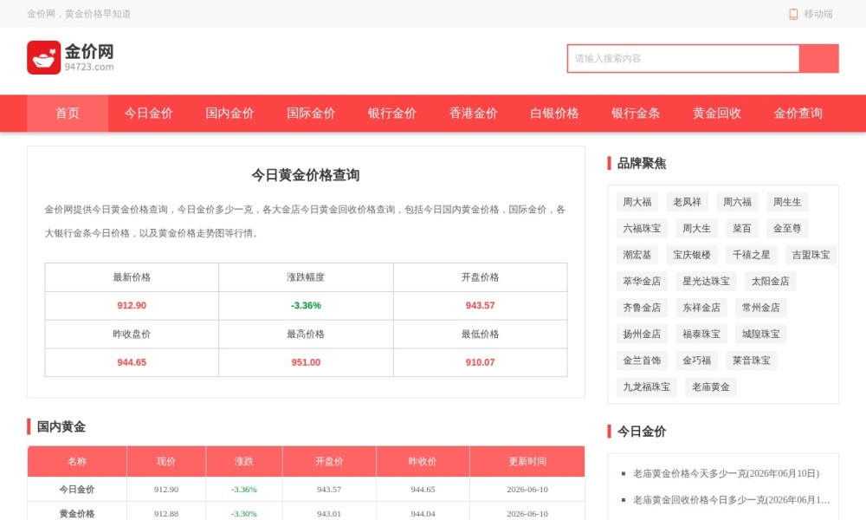Open the 移动端 mobile phone icon
The image size is (866, 520).
tap(793, 14)
